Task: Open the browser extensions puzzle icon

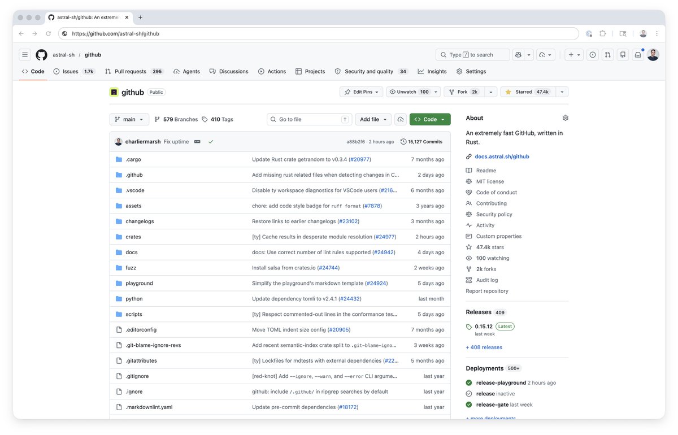Action: point(603,34)
